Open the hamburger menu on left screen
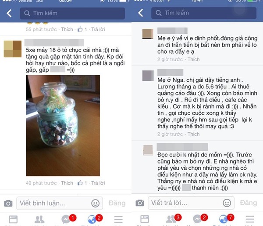263x226 pixels. pyautogui.click(x=118, y=219)
